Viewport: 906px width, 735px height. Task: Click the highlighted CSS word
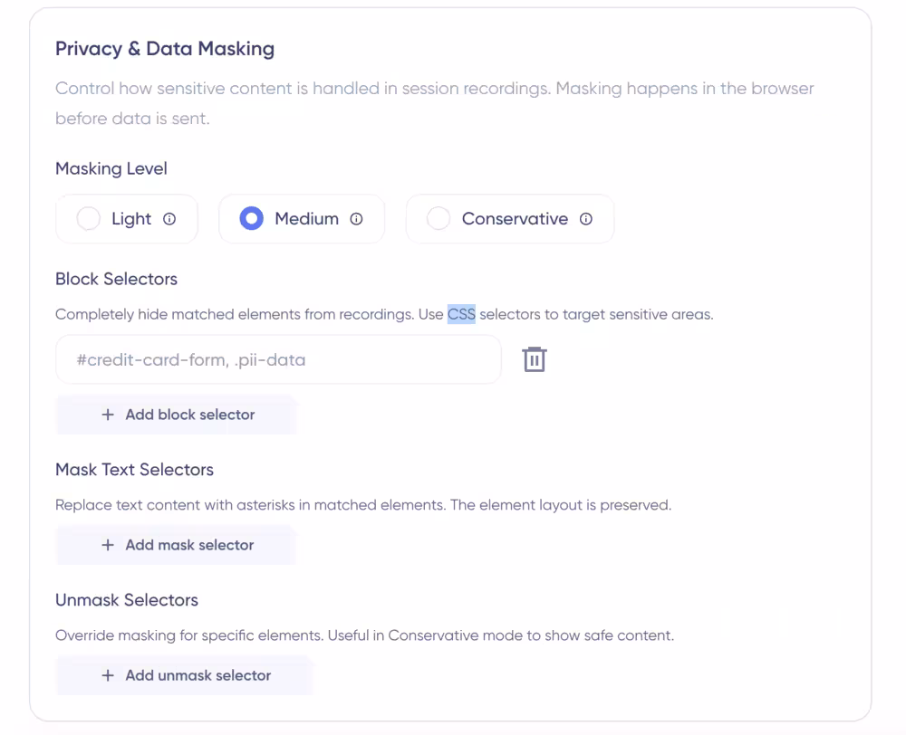pyautogui.click(x=461, y=314)
